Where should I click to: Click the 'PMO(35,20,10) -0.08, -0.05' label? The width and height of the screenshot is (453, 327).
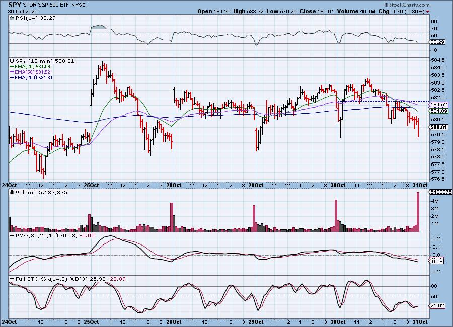coord(55,236)
